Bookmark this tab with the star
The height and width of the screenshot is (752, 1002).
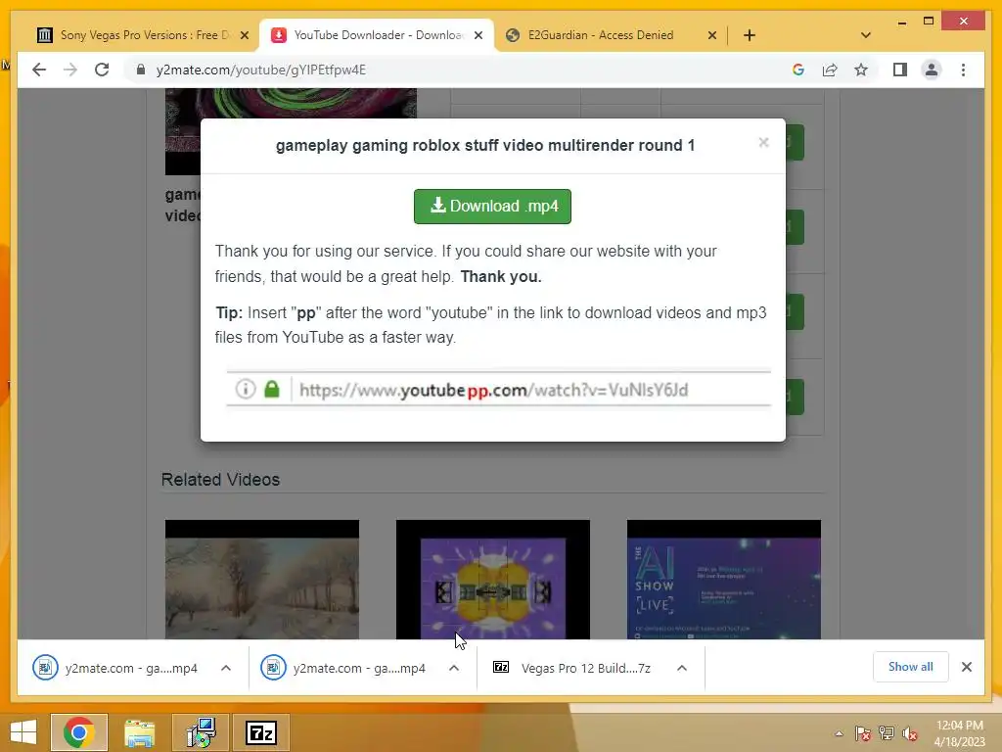coord(861,70)
